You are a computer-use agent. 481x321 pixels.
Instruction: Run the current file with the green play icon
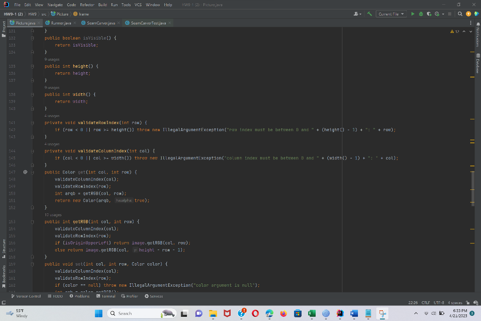click(x=412, y=14)
